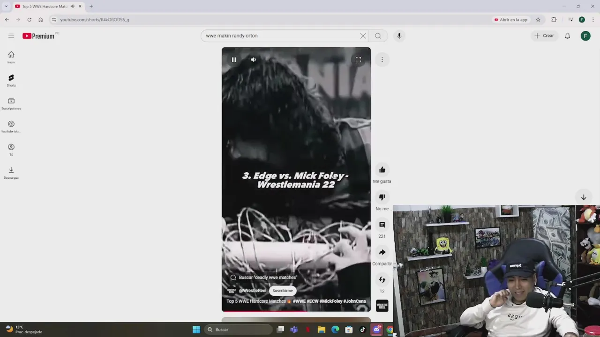
Task: Select the Top 5 WWE Hardcore Matches tab
Action: [45, 6]
